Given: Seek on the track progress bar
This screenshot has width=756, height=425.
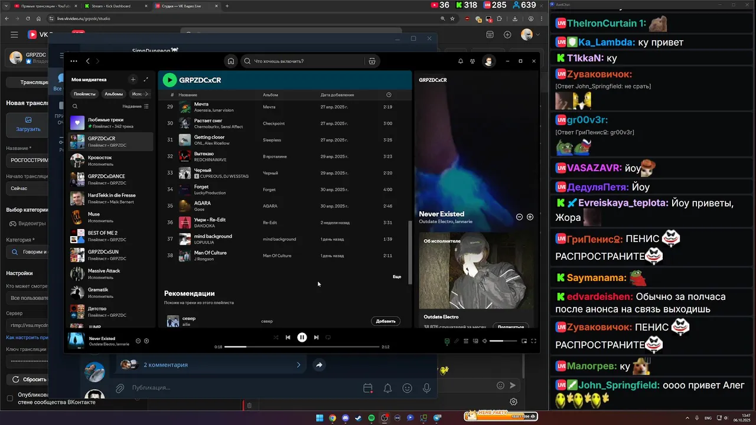Looking at the screenshot, I should click(x=302, y=346).
